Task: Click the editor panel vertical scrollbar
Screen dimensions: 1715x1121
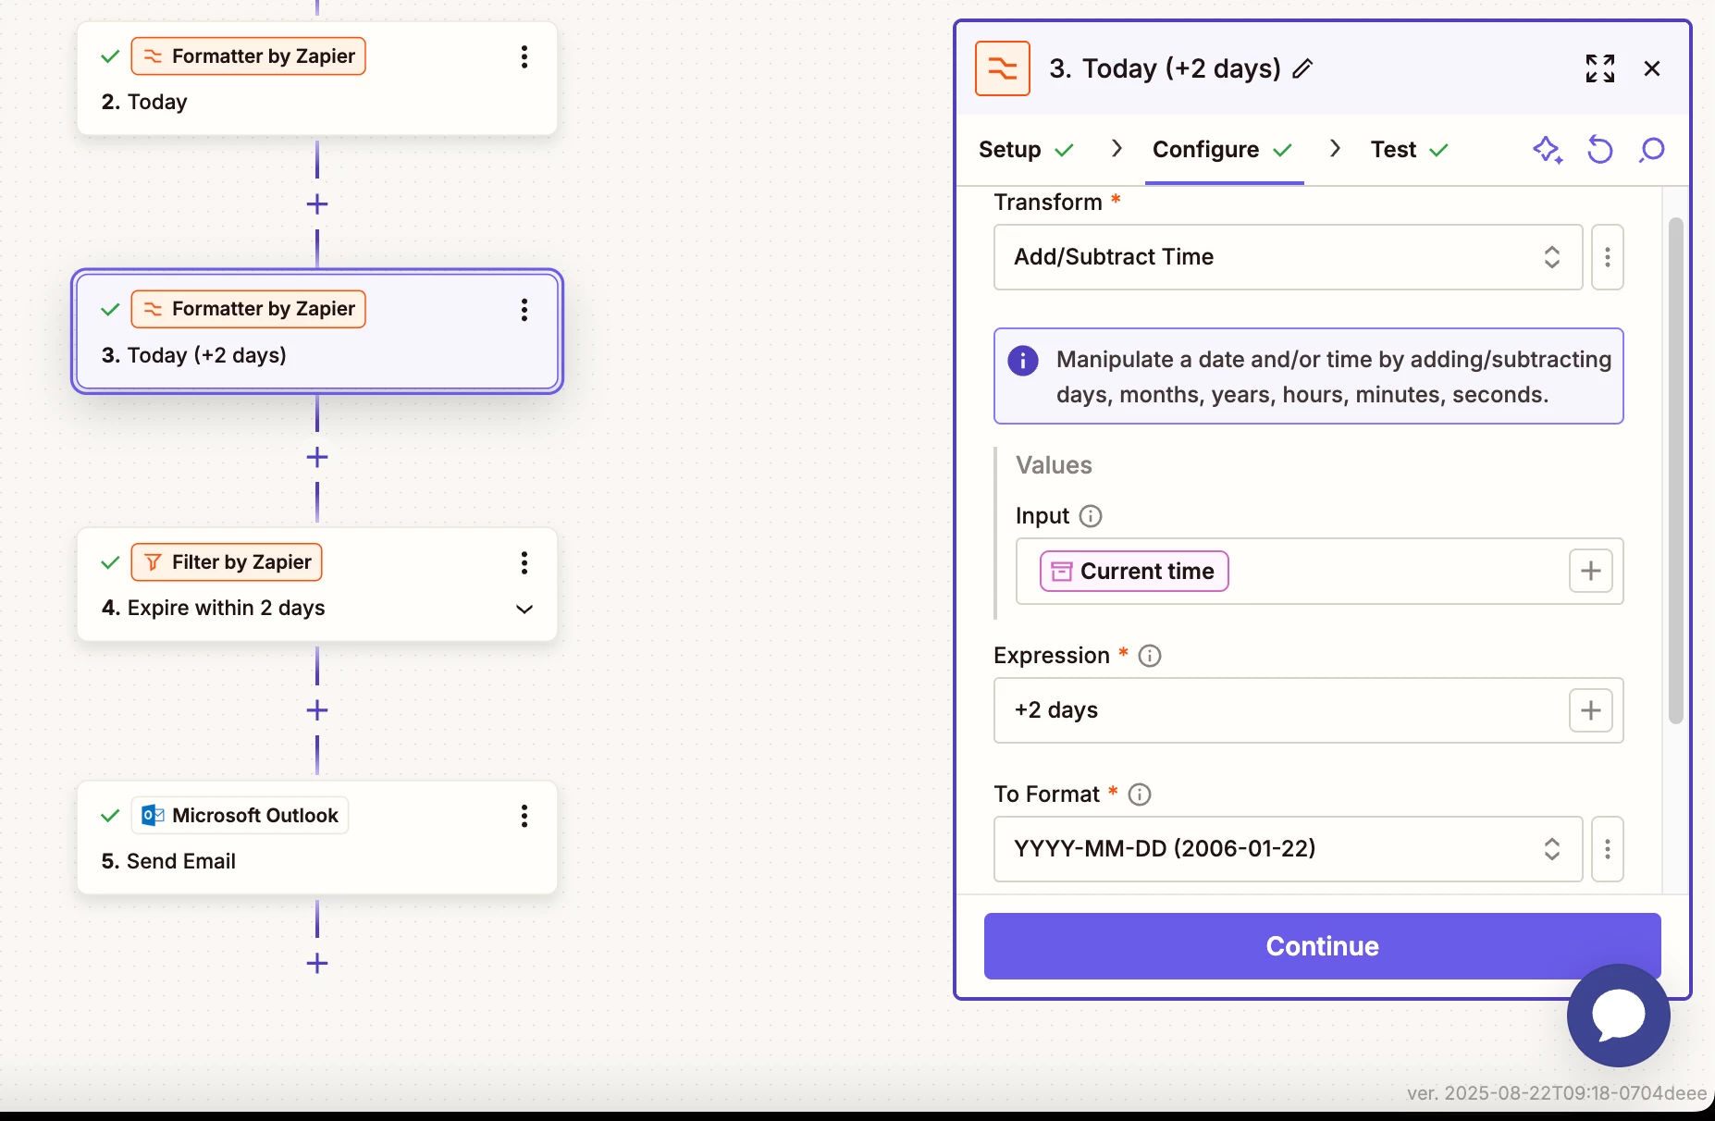Action: tap(1676, 472)
